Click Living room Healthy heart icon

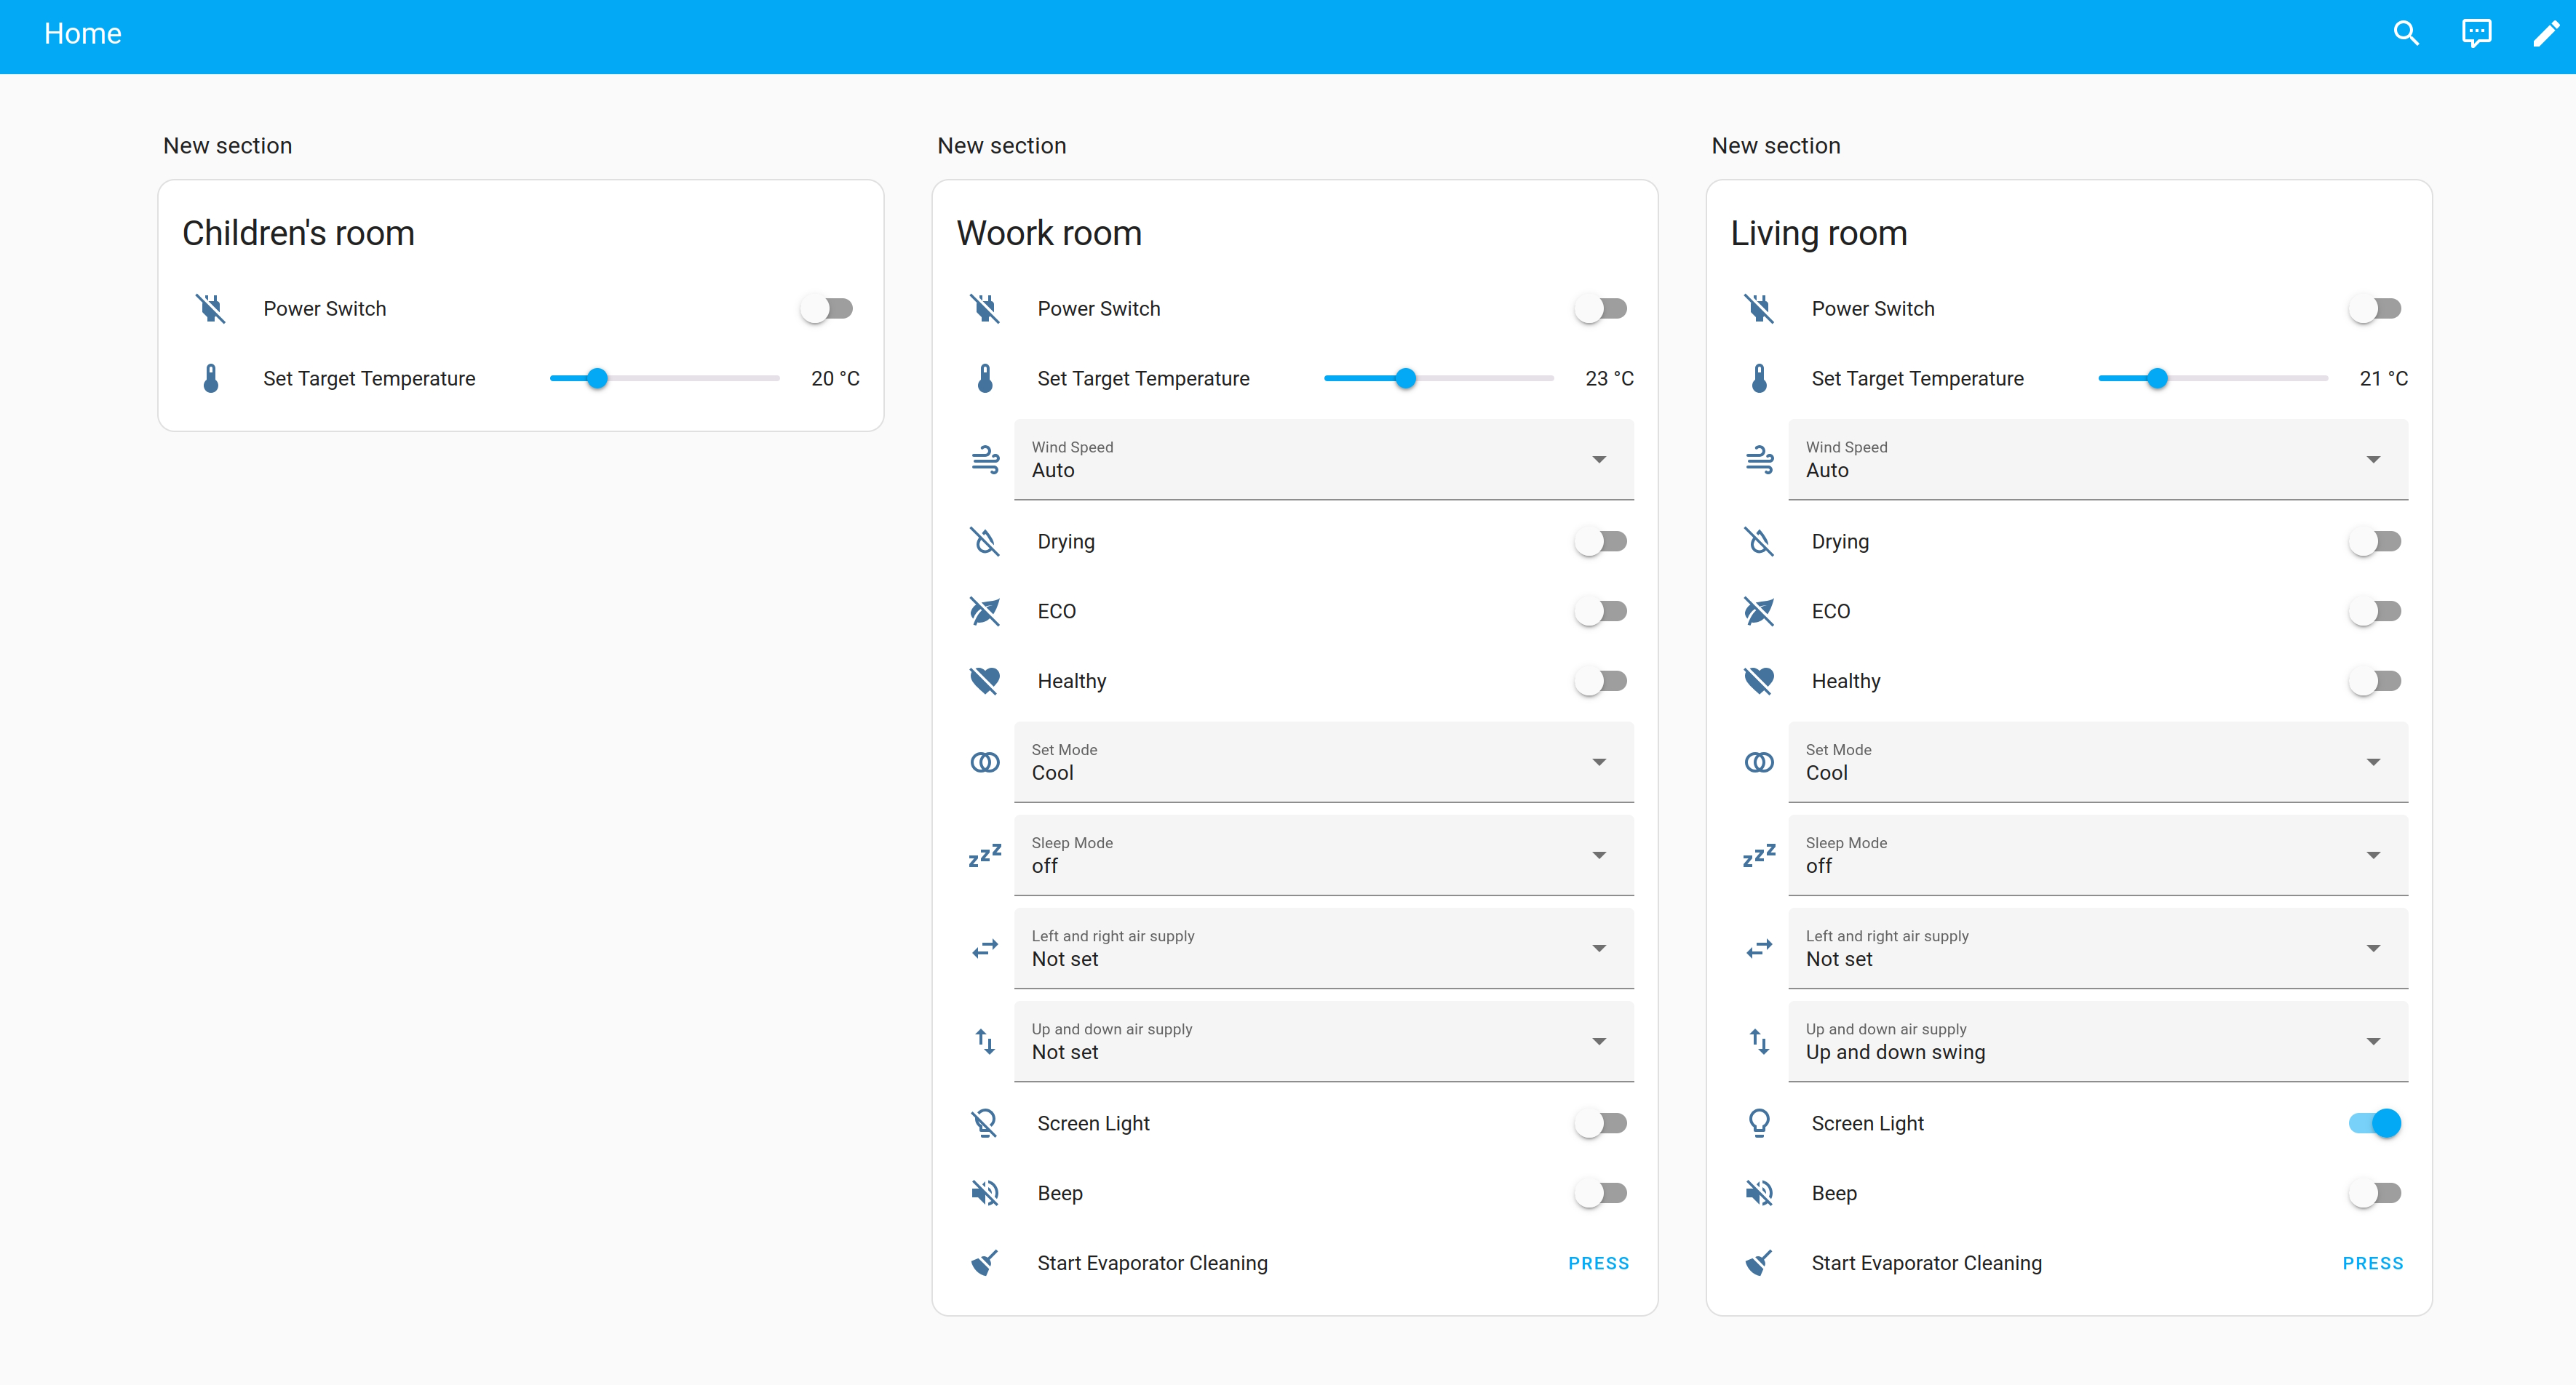pyautogui.click(x=1759, y=682)
